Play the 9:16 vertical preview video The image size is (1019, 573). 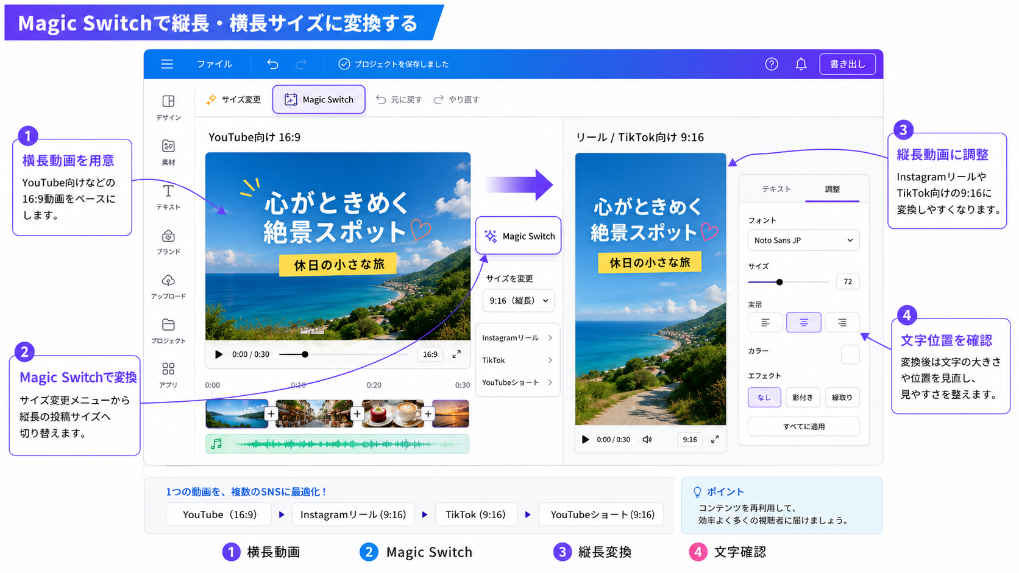586,440
